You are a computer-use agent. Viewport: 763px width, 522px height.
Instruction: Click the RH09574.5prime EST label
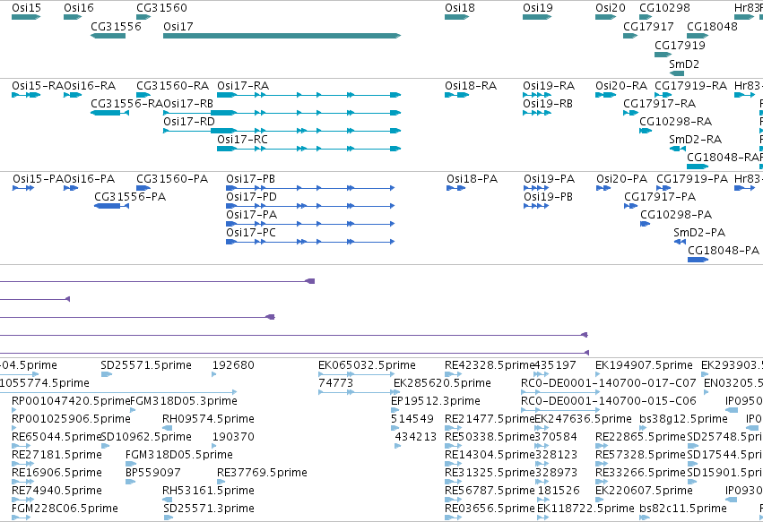[208, 419]
